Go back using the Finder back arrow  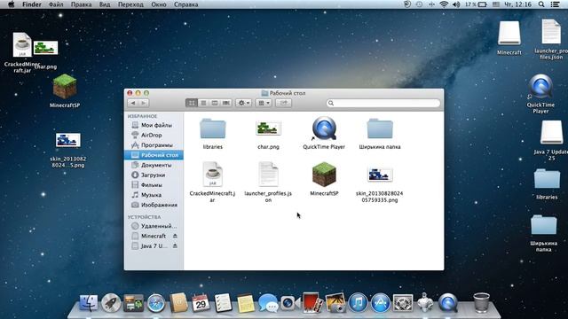pos(133,103)
